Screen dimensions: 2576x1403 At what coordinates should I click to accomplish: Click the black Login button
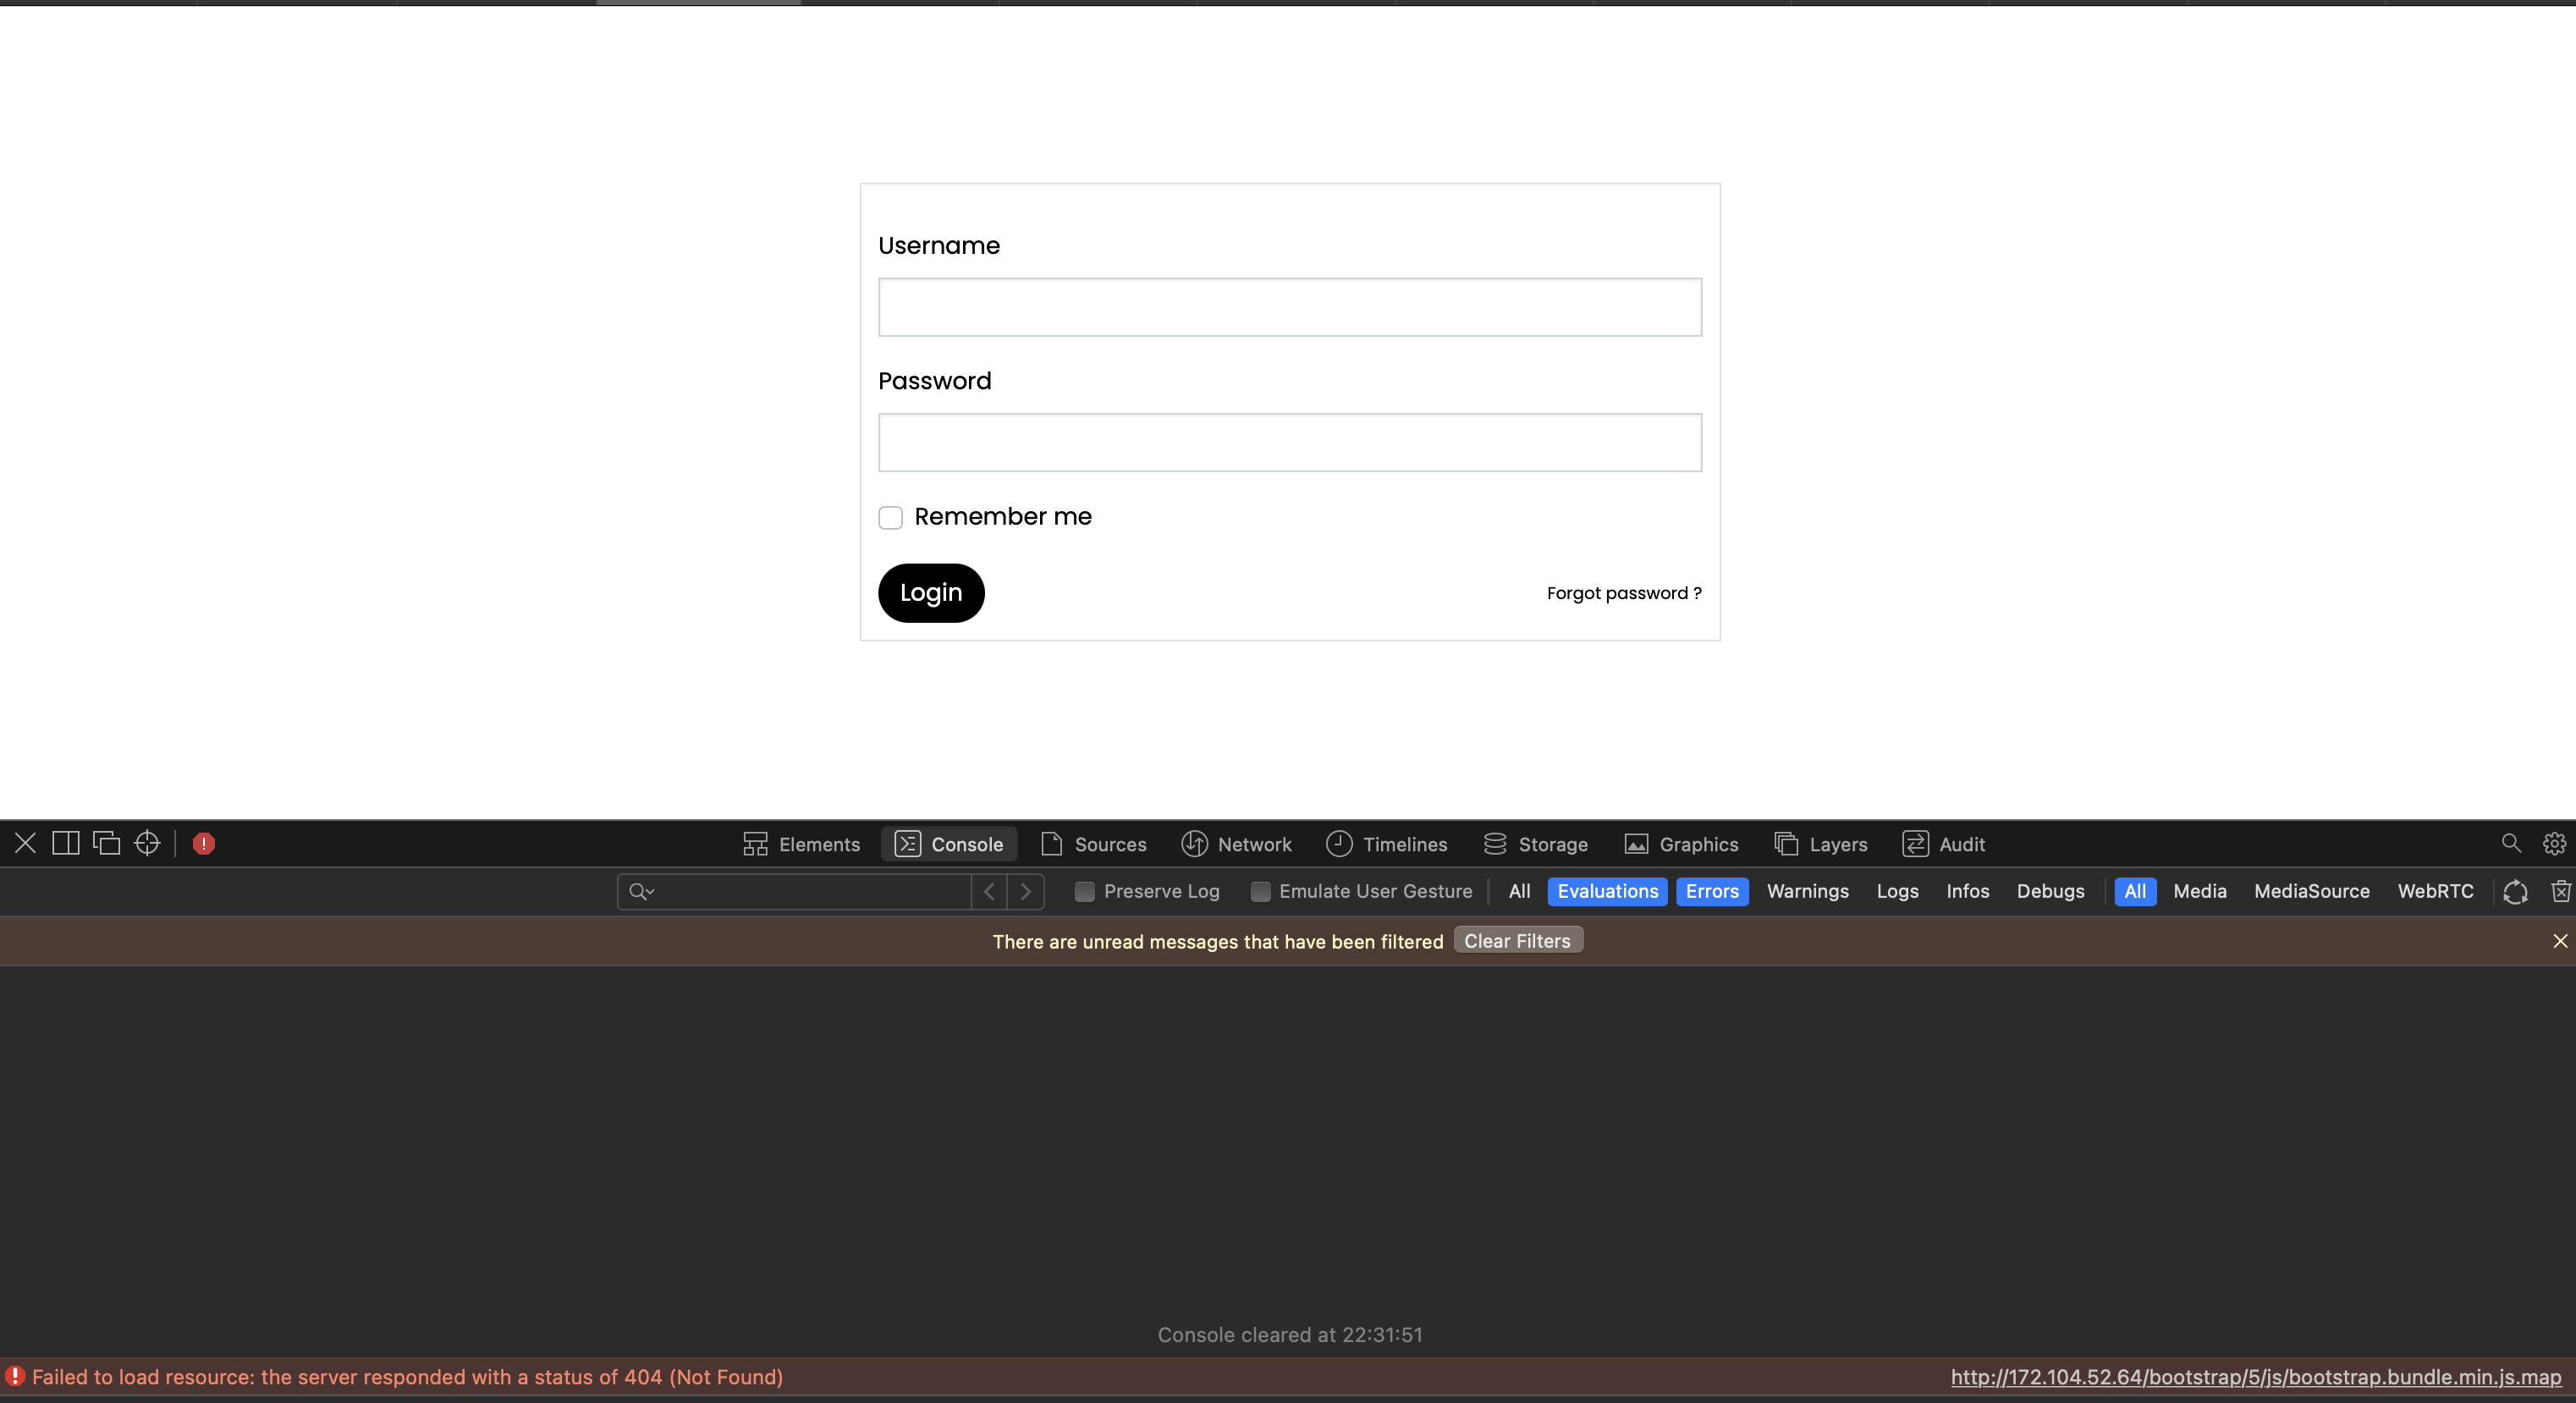[x=931, y=593]
